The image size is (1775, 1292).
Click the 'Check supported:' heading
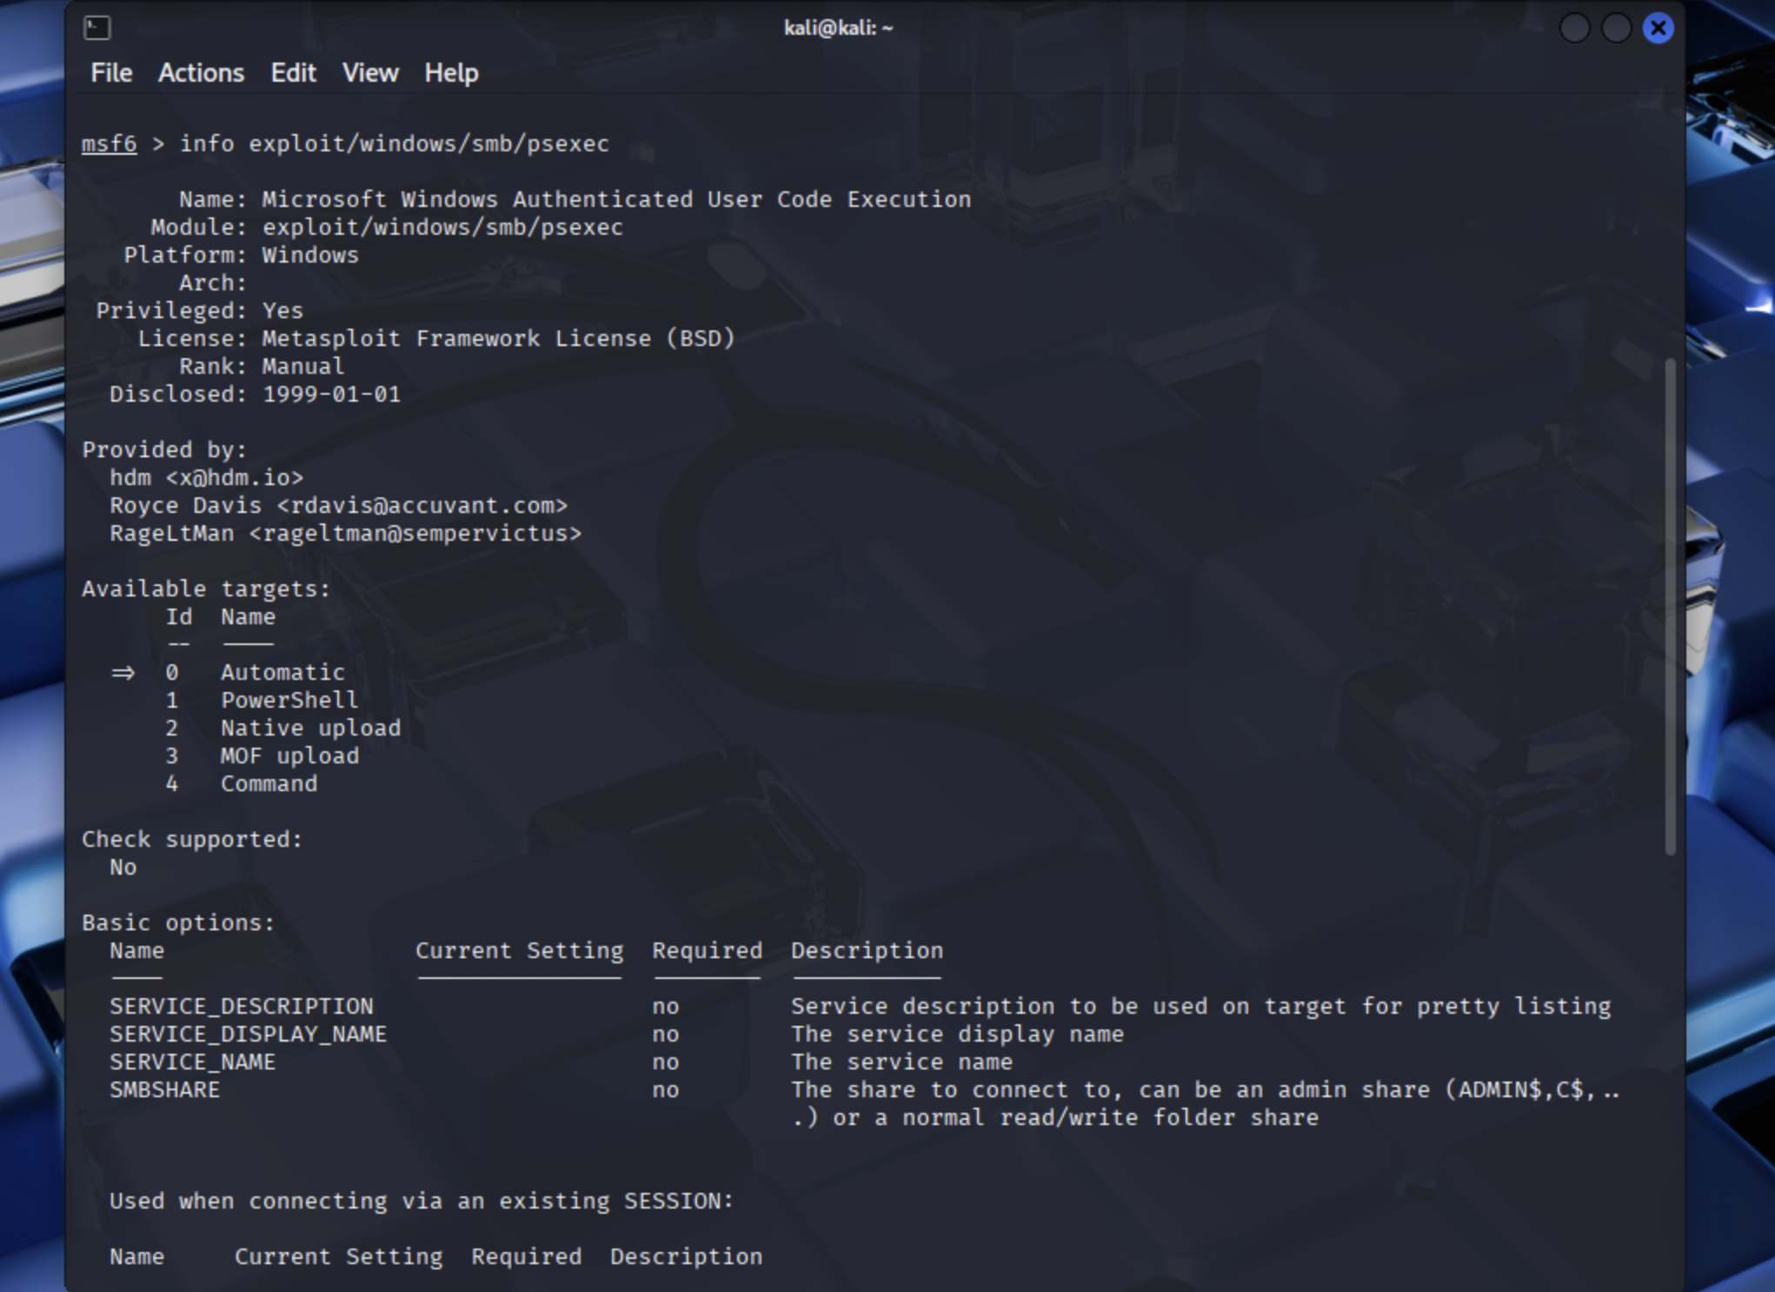coord(192,839)
